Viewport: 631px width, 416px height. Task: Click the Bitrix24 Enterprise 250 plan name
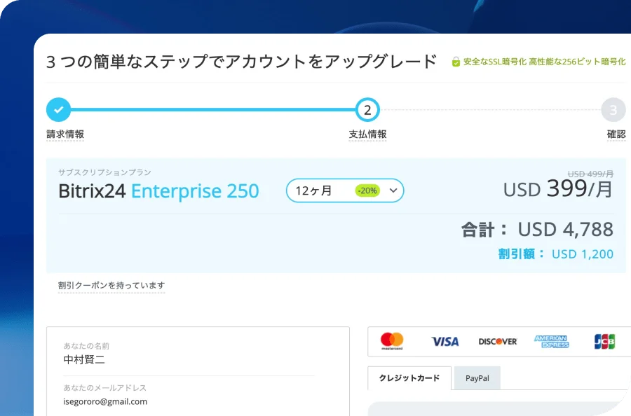pyautogui.click(x=158, y=191)
